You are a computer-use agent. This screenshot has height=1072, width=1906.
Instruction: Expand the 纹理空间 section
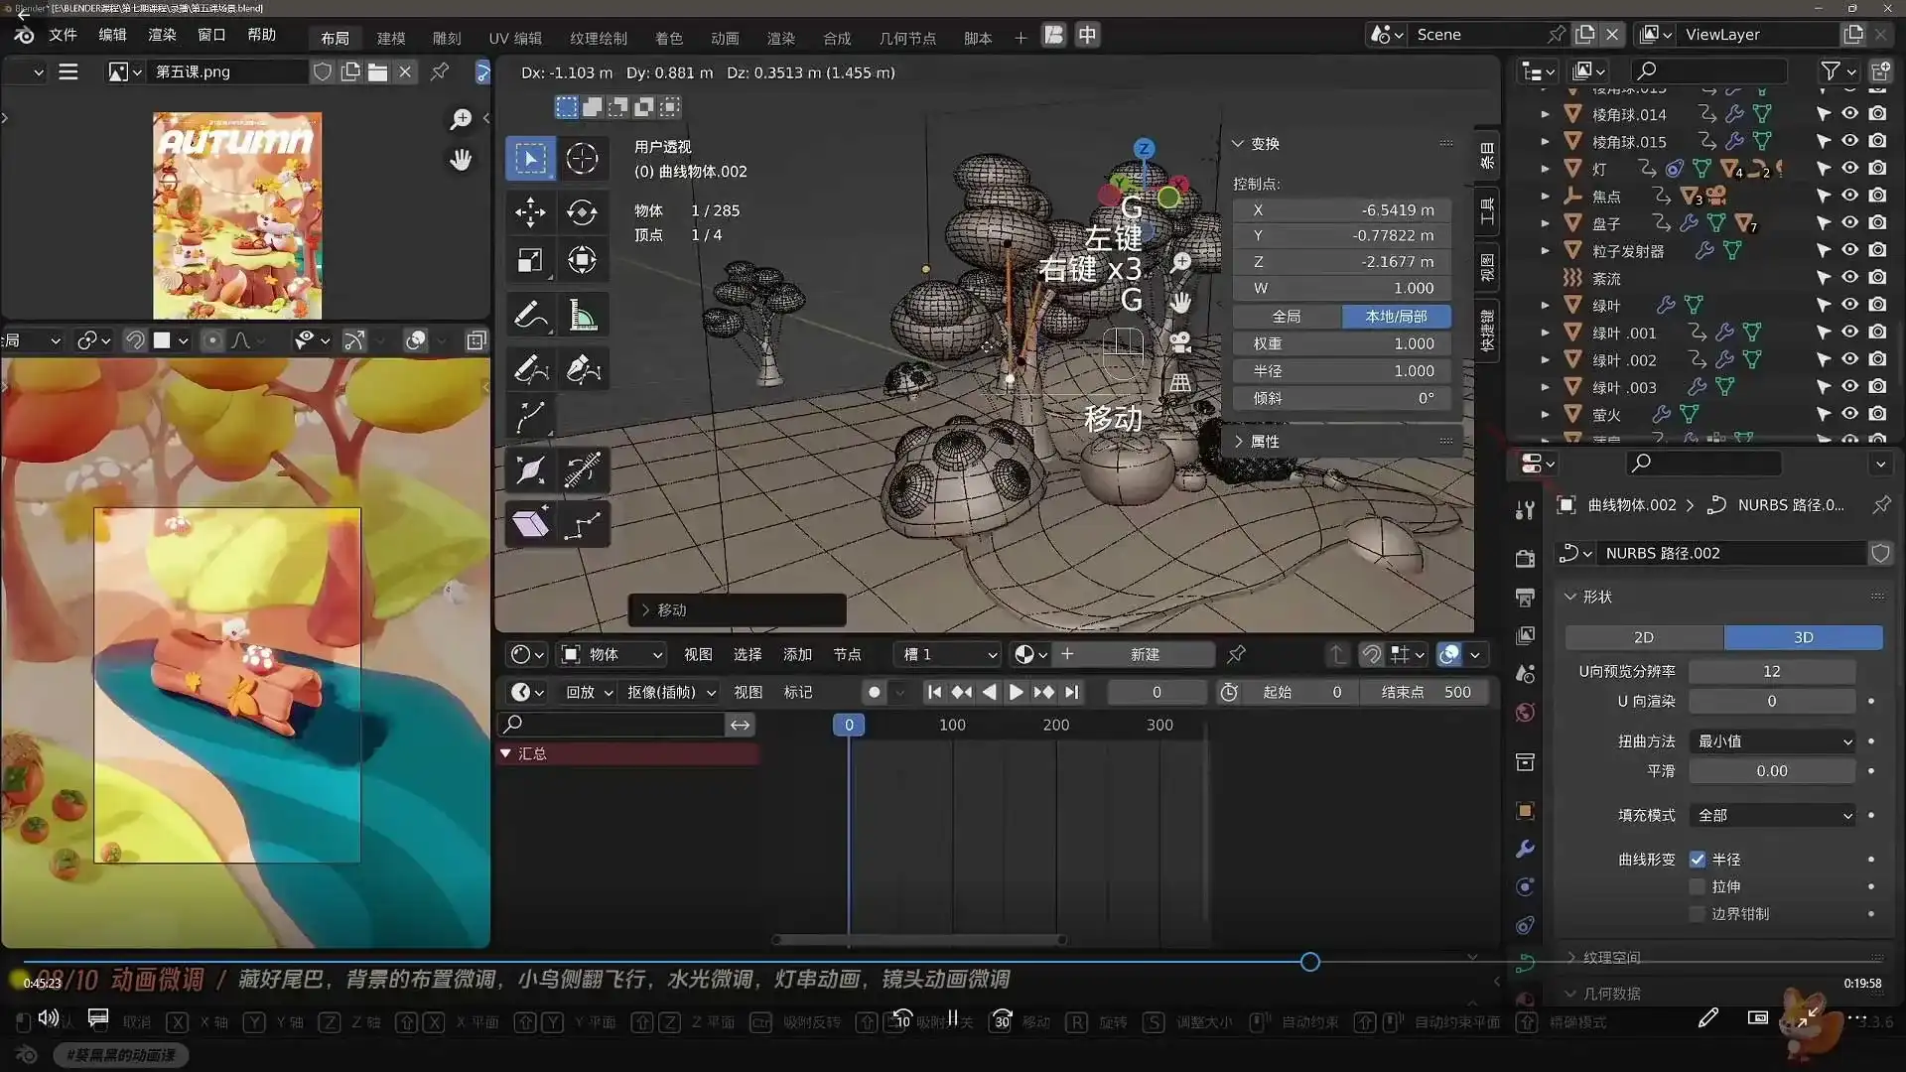tap(1610, 957)
